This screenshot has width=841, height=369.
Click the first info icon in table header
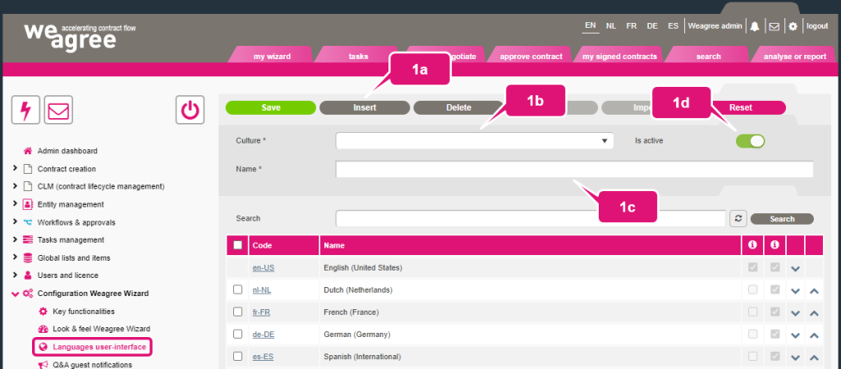point(752,245)
